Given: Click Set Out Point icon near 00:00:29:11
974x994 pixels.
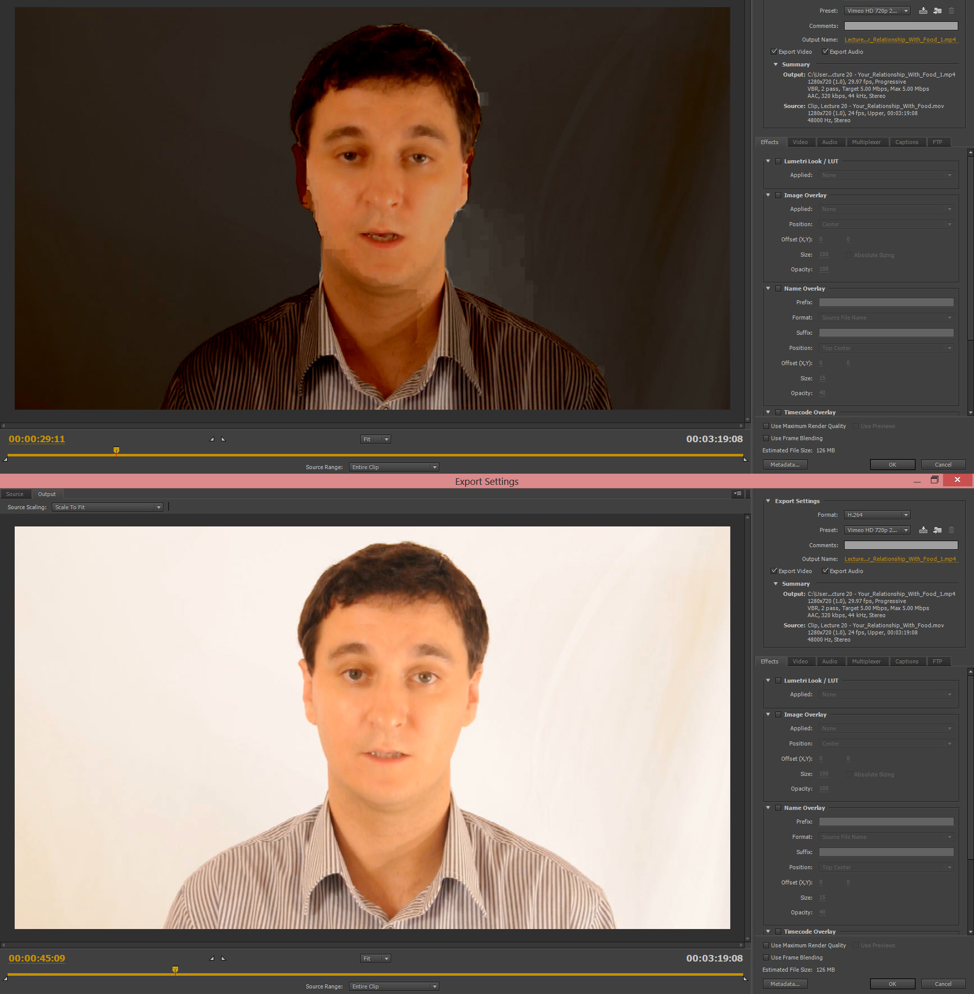Looking at the screenshot, I should coord(224,439).
